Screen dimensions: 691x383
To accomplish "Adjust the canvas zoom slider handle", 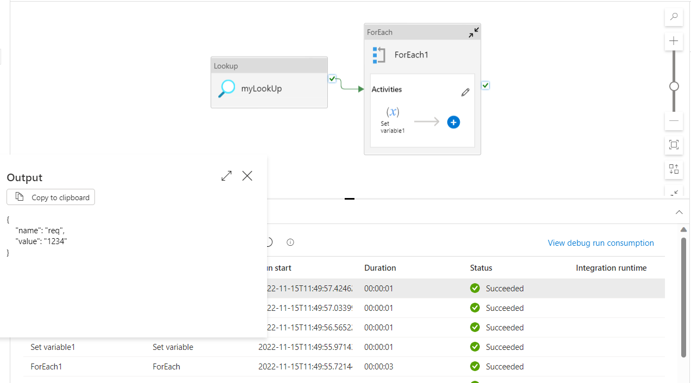I will coord(674,86).
